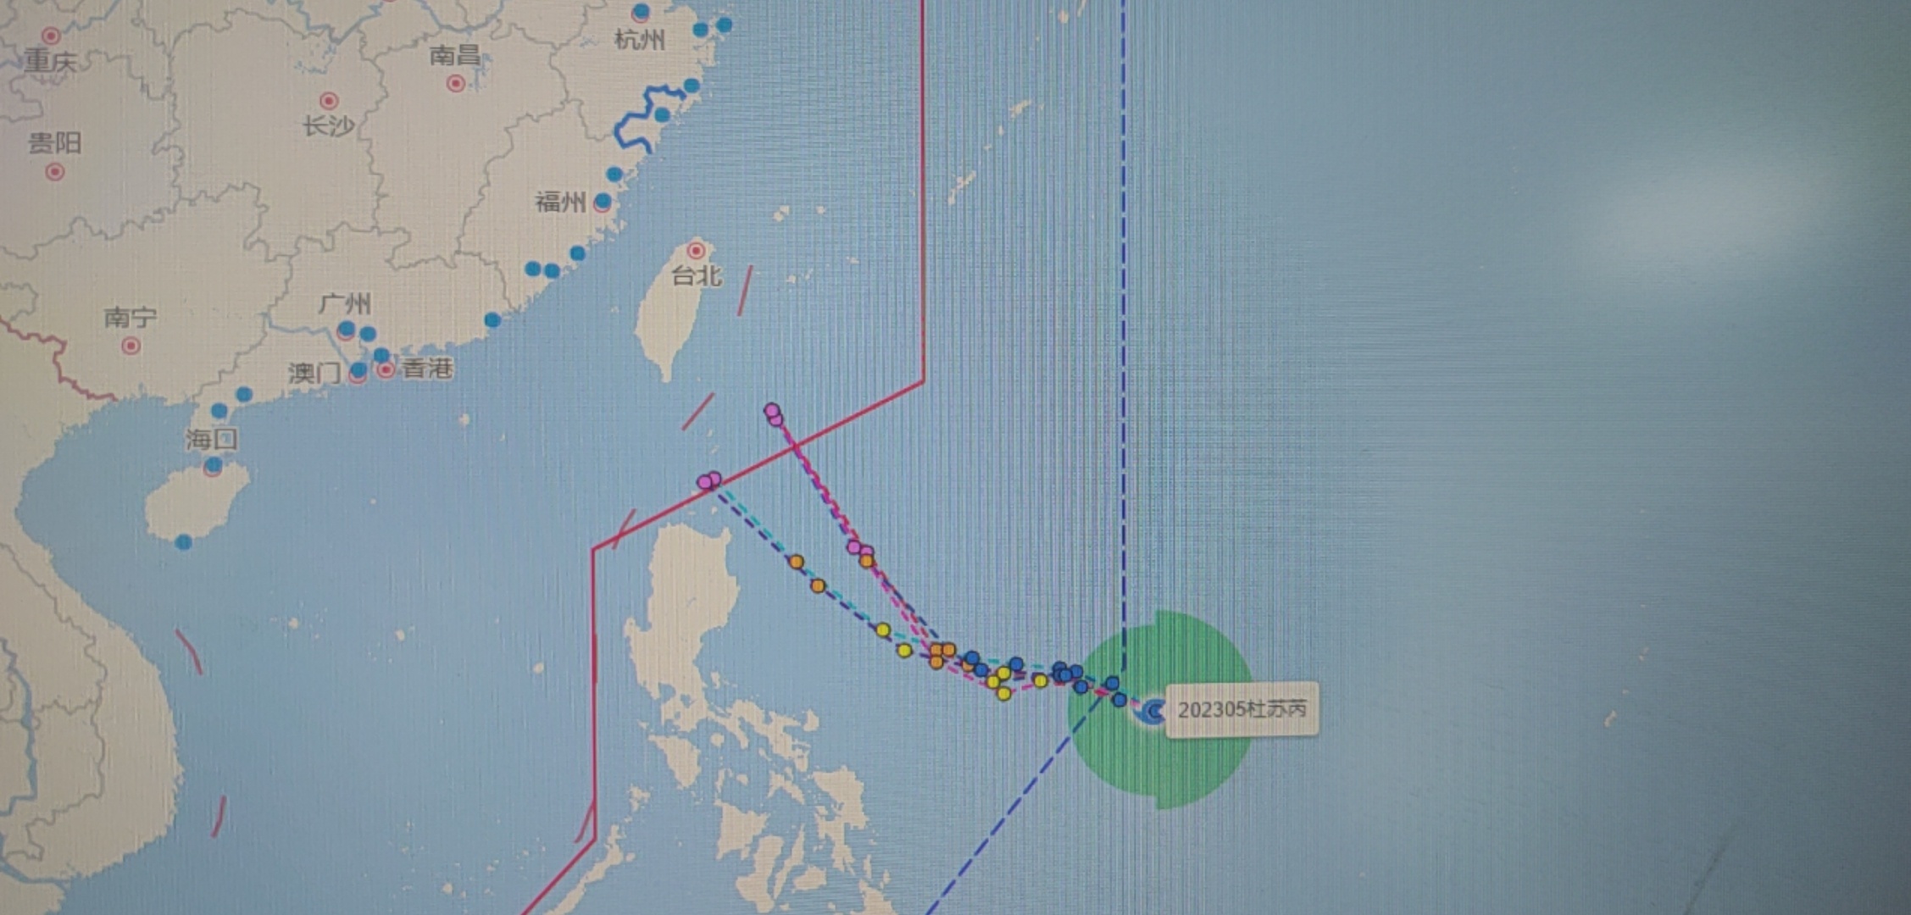
Task: Click the pink forecast endpoint north of Luzon
Action: 709,480
